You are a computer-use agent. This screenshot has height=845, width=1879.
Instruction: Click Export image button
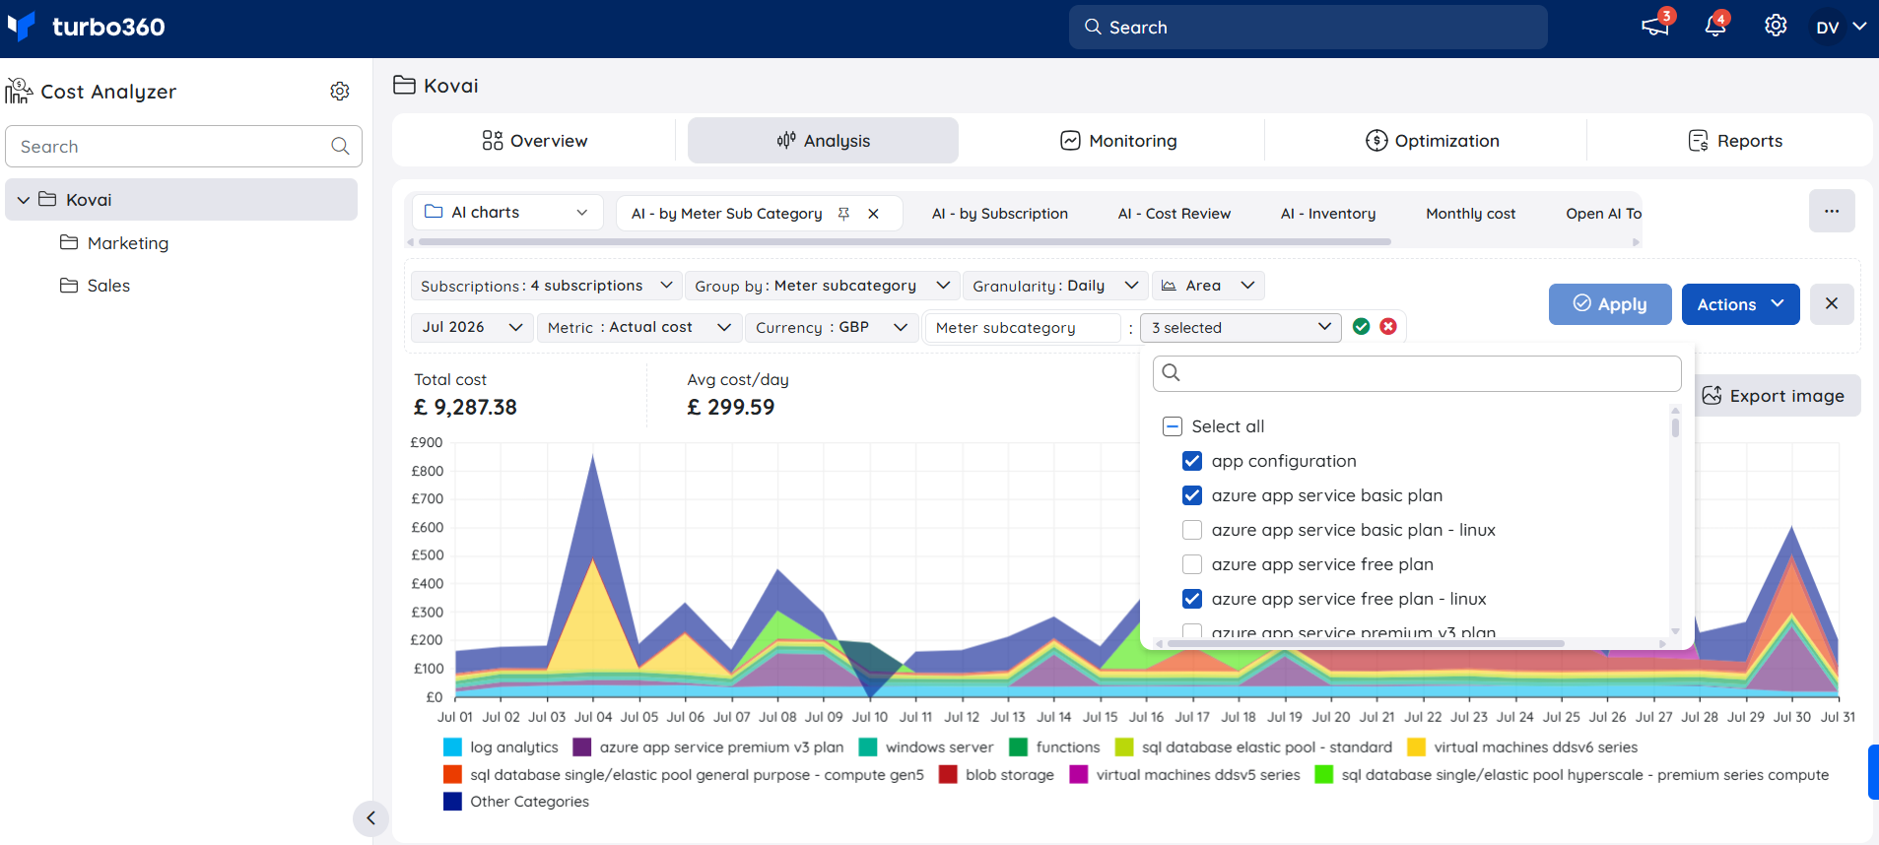point(1774,395)
